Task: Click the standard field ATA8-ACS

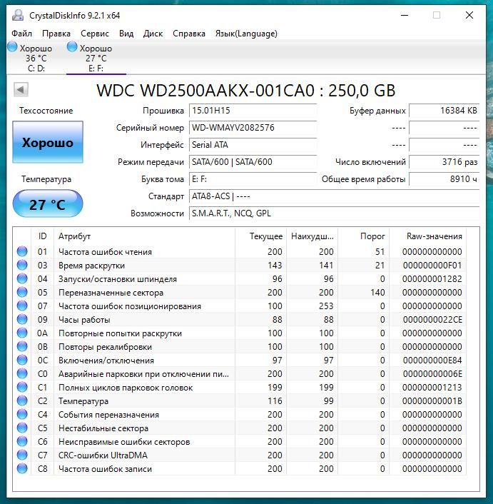Action: click(x=335, y=196)
